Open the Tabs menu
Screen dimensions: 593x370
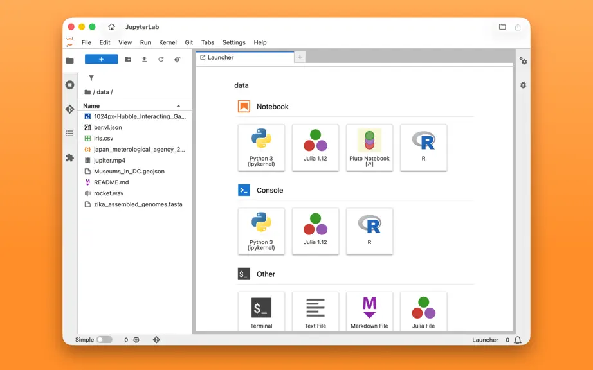(208, 42)
